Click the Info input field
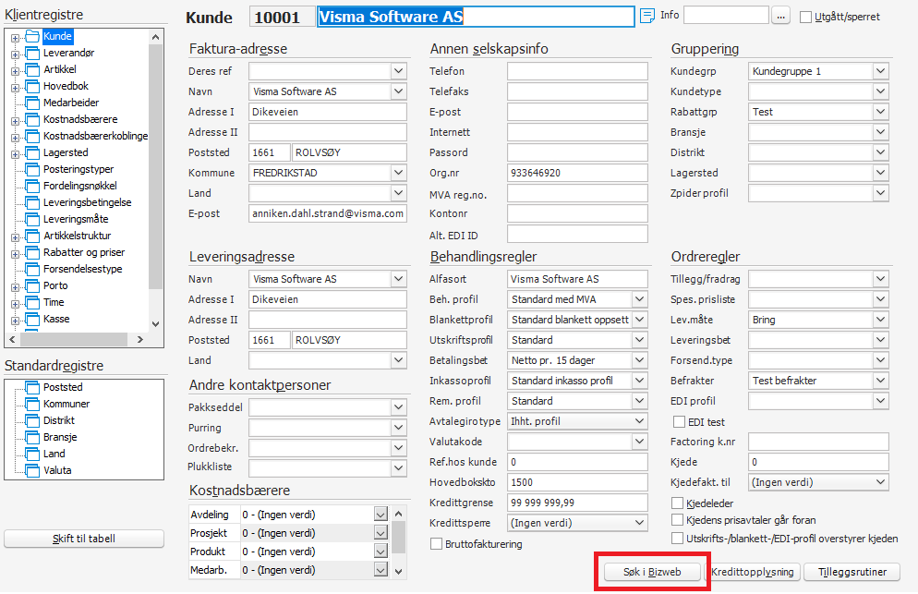This screenshot has height=594, width=918. [726, 15]
